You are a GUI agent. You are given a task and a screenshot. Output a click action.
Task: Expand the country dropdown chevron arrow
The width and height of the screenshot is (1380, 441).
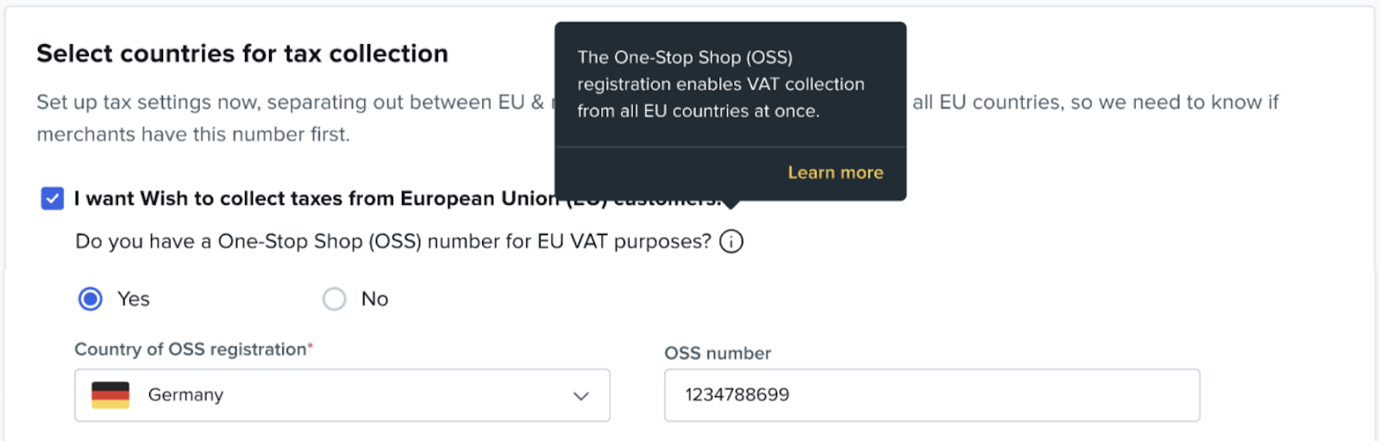580,395
